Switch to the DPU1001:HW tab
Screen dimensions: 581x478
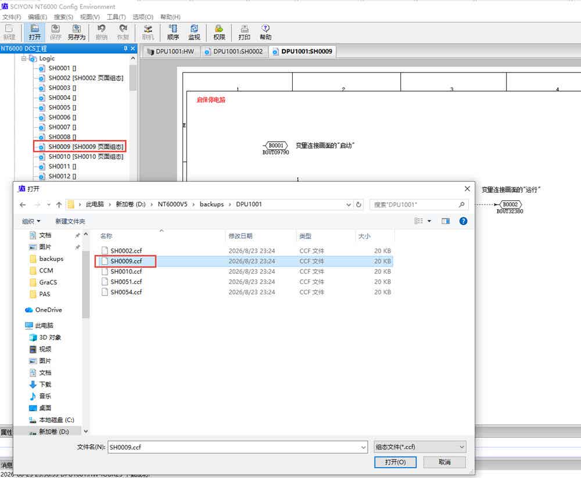point(171,52)
